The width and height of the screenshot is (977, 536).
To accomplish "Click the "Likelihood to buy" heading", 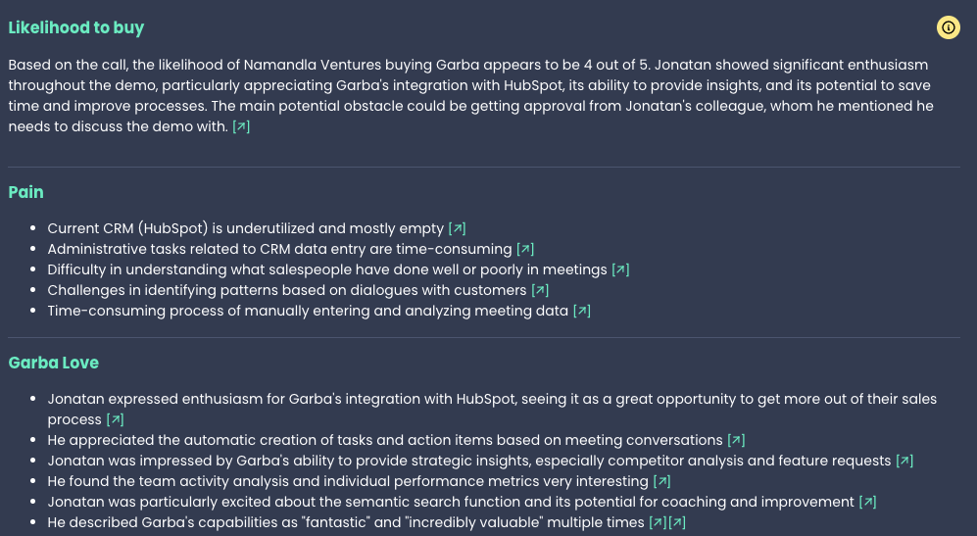I will [x=76, y=27].
